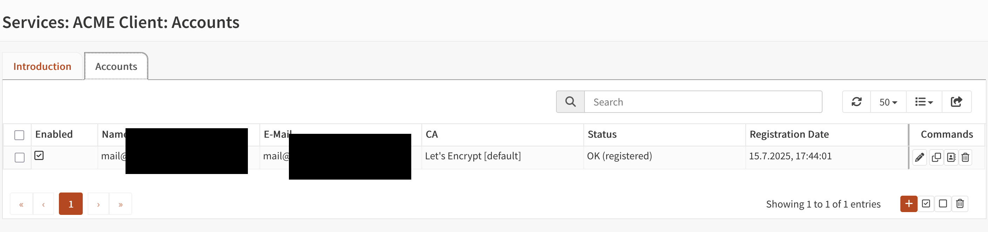Refresh the accounts table
This screenshot has width=988, height=232.
click(x=857, y=102)
